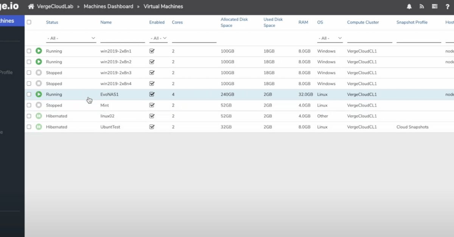This screenshot has width=454, height=237.
Task: Toggle the Enabled checkbox for UbuntTest
Action: (x=152, y=127)
